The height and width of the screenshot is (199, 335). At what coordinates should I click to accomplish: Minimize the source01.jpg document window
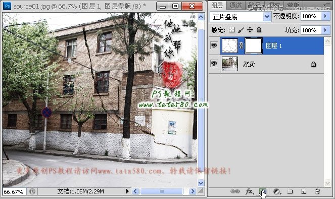point(163,6)
